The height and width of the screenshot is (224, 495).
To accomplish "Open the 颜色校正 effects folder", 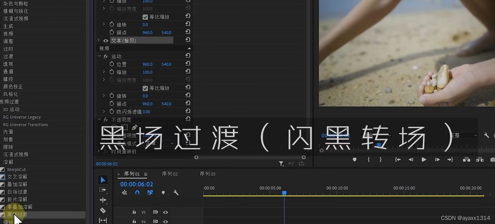I will pos(13,87).
